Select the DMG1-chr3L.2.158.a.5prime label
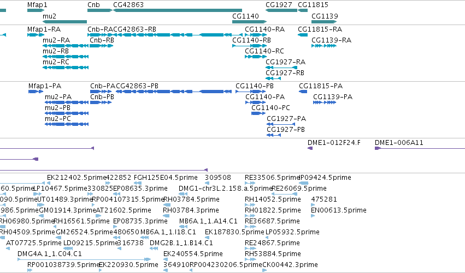The height and width of the screenshot is (273, 465). (225, 189)
